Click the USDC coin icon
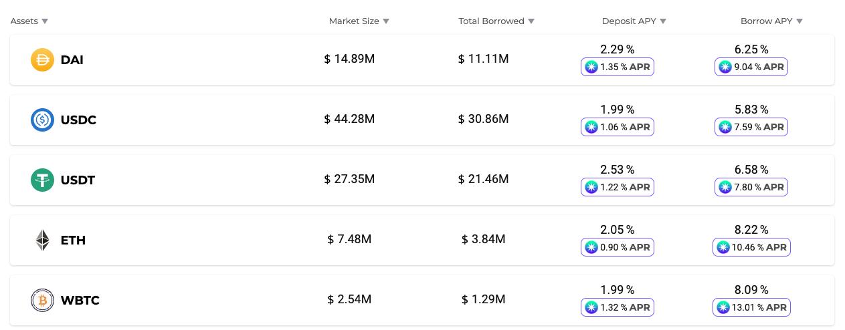The image size is (845, 330). click(x=42, y=120)
